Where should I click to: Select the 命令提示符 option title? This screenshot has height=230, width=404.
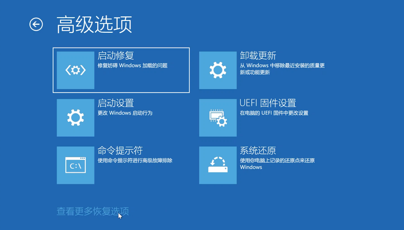(120, 150)
